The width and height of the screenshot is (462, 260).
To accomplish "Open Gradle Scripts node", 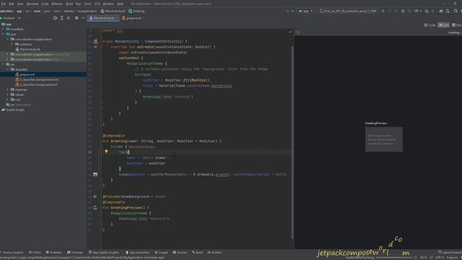I will [x=13, y=110].
